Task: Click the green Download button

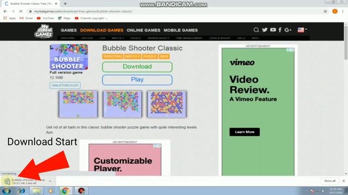Action: click(x=137, y=67)
